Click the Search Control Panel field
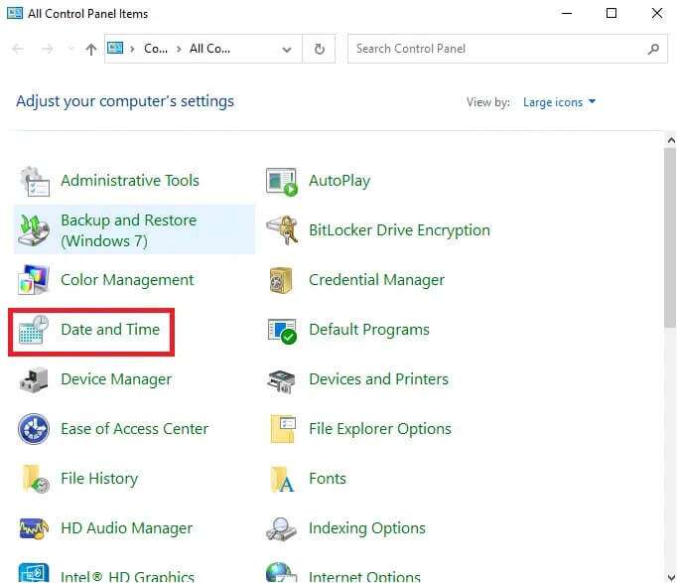The height and width of the screenshot is (583, 677). coord(507,49)
